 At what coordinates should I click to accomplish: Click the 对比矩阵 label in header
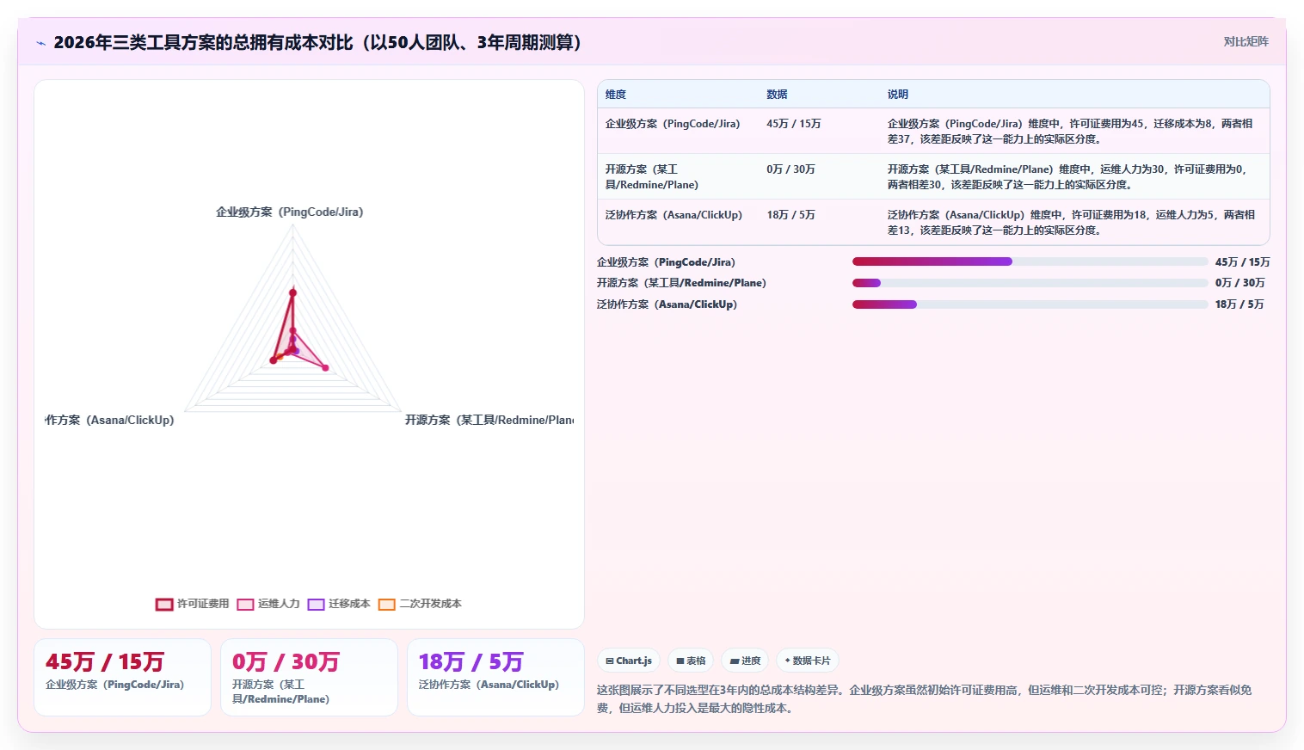click(1246, 41)
